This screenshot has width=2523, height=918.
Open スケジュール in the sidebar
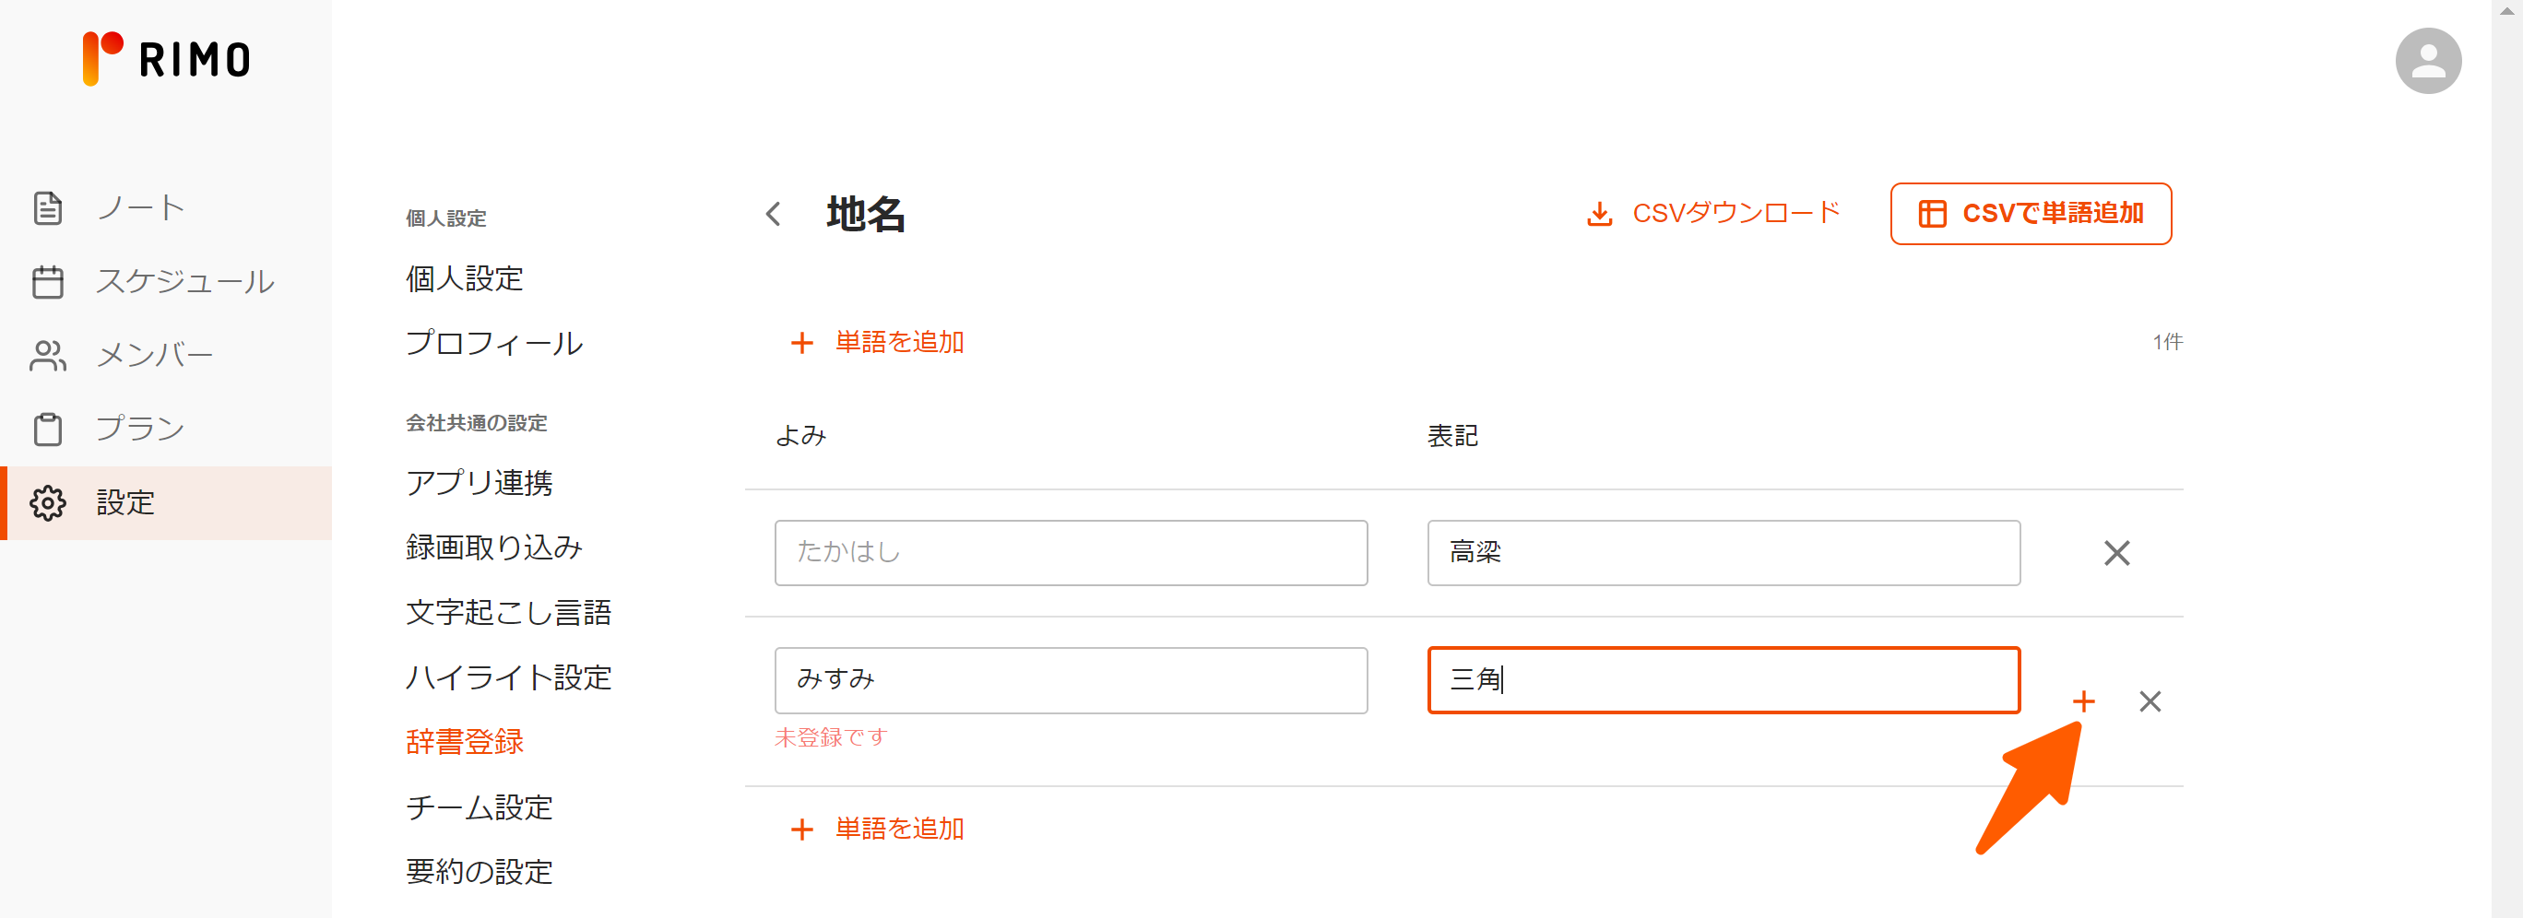[184, 282]
